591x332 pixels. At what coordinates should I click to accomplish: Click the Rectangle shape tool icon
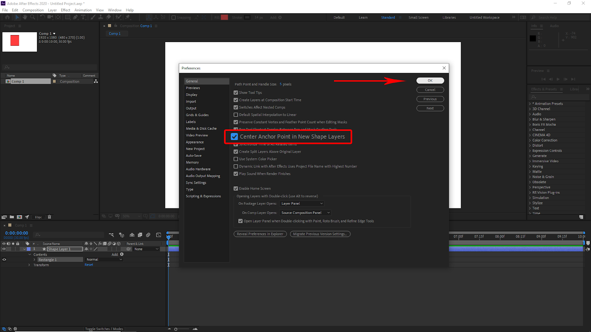coord(68,17)
